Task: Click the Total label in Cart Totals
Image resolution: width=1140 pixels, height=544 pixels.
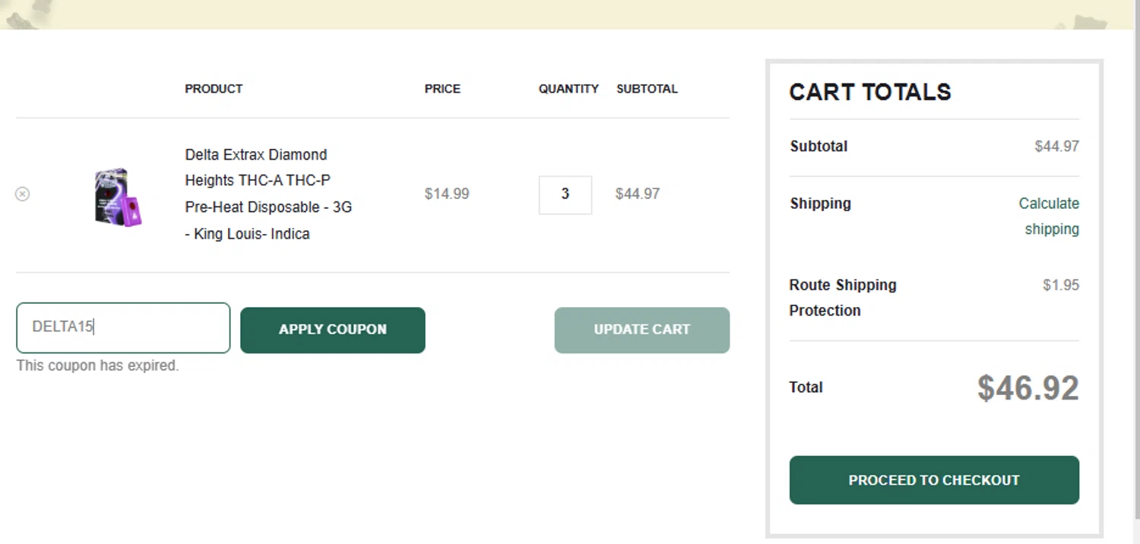Action: tap(806, 387)
